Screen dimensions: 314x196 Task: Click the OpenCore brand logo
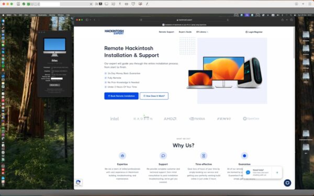pos(251,119)
